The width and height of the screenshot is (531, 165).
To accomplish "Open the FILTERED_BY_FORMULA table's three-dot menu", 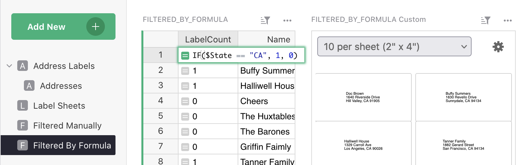I will click(287, 21).
